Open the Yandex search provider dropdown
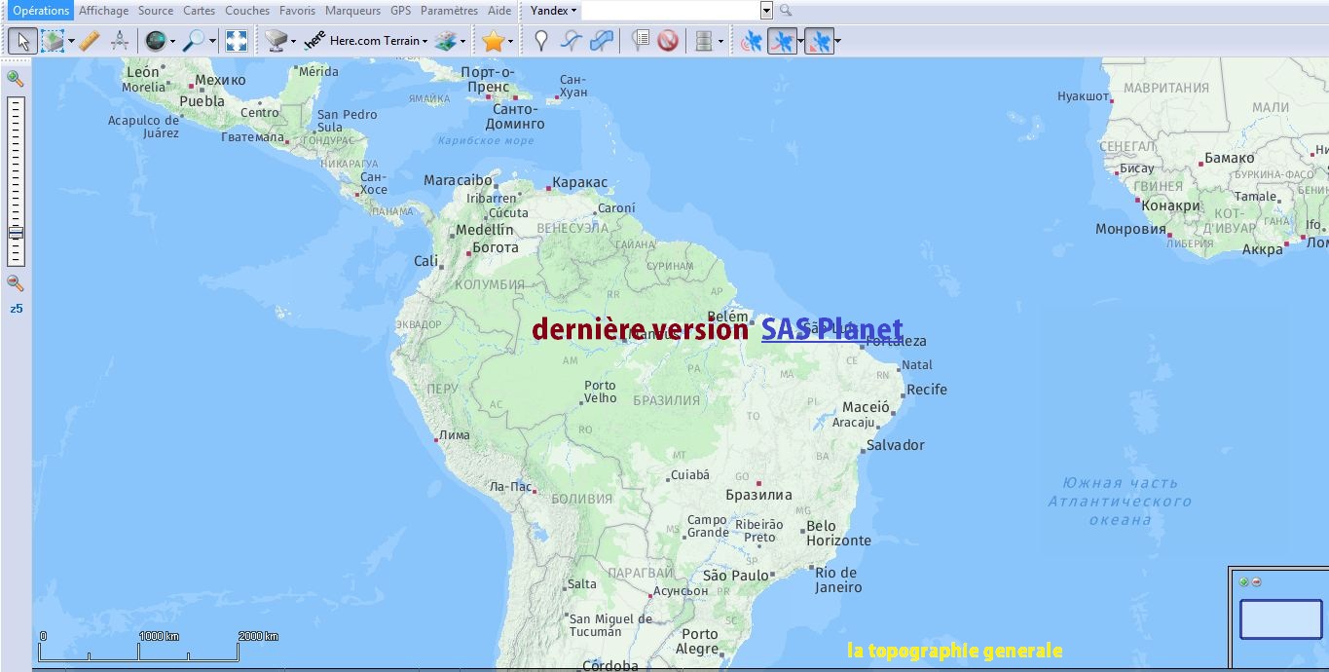The image size is (1329, 672). pyautogui.click(x=552, y=11)
